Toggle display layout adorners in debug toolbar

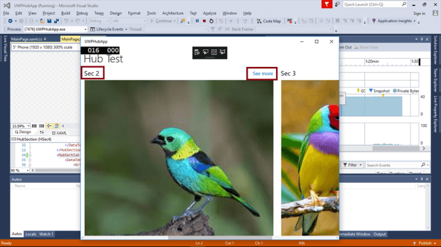[x=214, y=52]
